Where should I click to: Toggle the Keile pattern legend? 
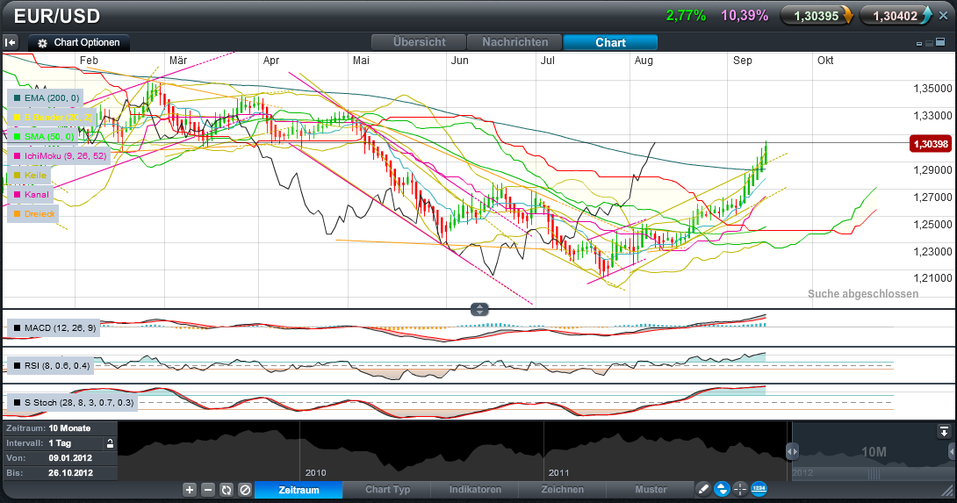point(29,176)
